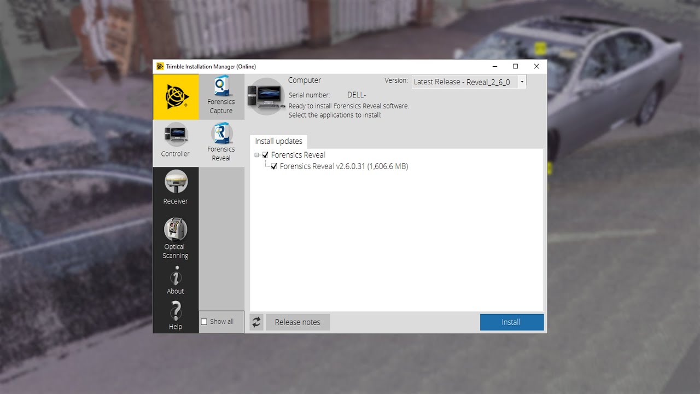700x394 pixels.
Task: Select the Forensics Reveal v2.6.0.31 row text
Action: click(x=344, y=166)
